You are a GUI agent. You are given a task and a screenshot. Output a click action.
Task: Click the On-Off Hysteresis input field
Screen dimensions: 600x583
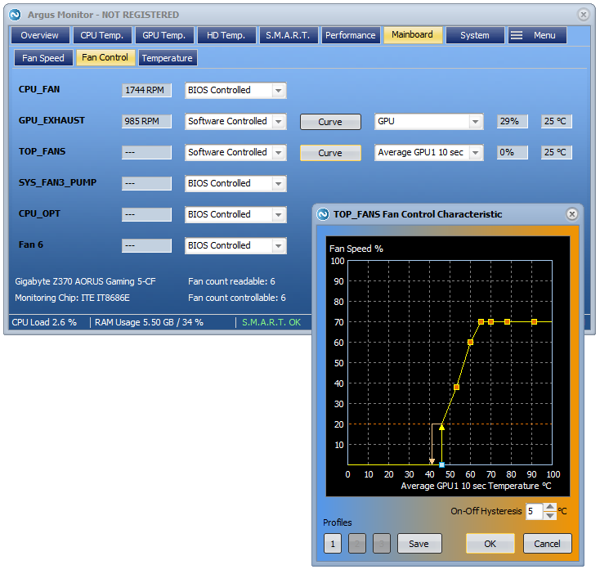[x=535, y=511]
